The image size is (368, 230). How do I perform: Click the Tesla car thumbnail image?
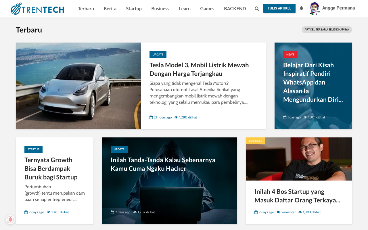(x=78, y=86)
